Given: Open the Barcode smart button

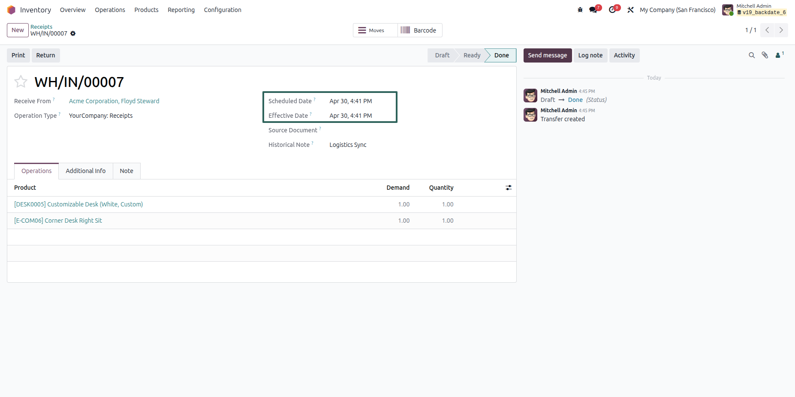Looking at the screenshot, I should click(x=420, y=30).
